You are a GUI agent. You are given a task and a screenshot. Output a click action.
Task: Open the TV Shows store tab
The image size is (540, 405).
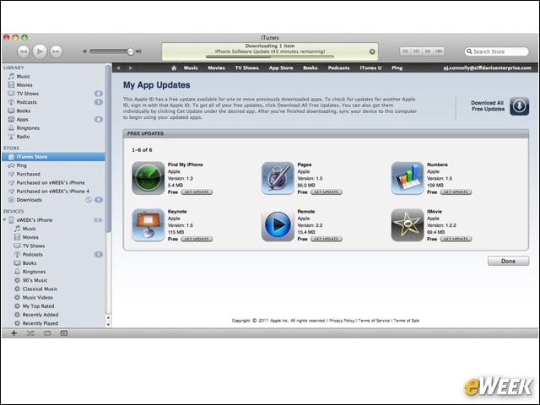click(246, 67)
